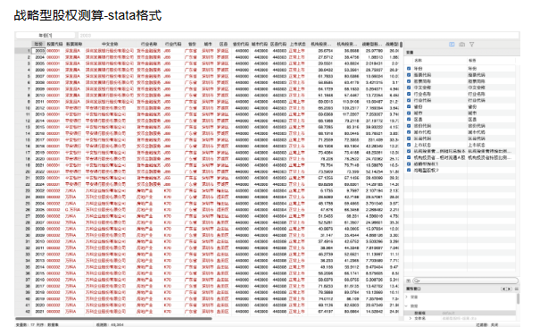The image size is (548, 327).
Task: Uncheck the 行业名称 variable checkbox
Action: pyautogui.click(x=409, y=94)
